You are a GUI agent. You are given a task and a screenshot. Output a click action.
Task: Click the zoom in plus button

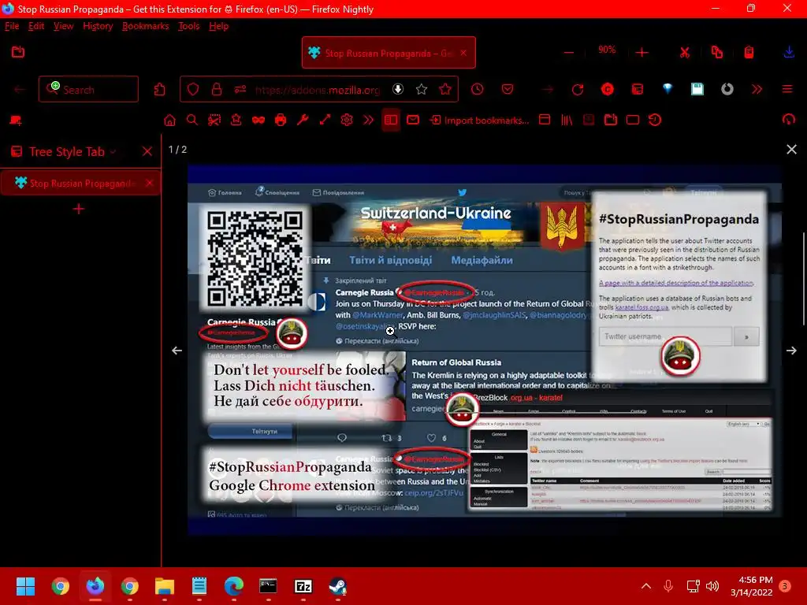coord(642,53)
